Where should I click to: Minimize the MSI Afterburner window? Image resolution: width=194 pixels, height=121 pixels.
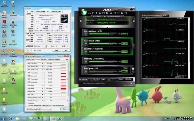(x=131, y=9)
